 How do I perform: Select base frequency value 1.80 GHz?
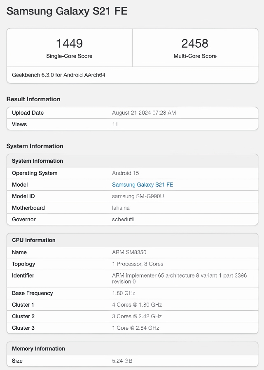[x=124, y=293]
